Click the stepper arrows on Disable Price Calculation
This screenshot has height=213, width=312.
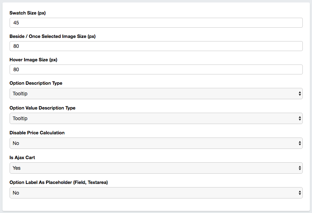click(300, 143)
